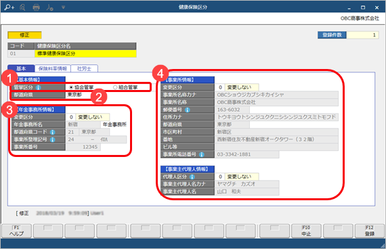Viewport: 386px width, 249px height.
Task: Close the 健康保険区分 window
Action: tap(377, 8)
